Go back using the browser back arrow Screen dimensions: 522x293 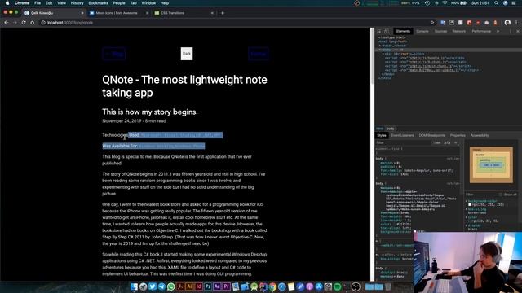(x=7, y=23)
